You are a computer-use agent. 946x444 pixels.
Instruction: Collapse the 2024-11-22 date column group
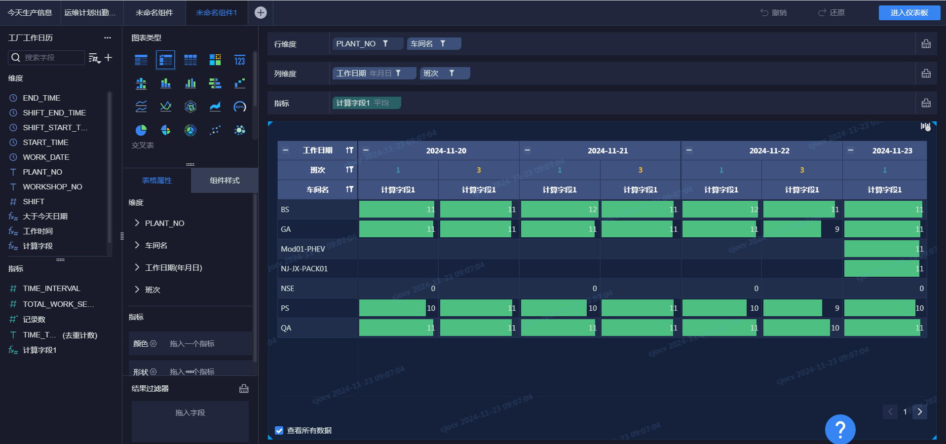click(x=689, y=150)
